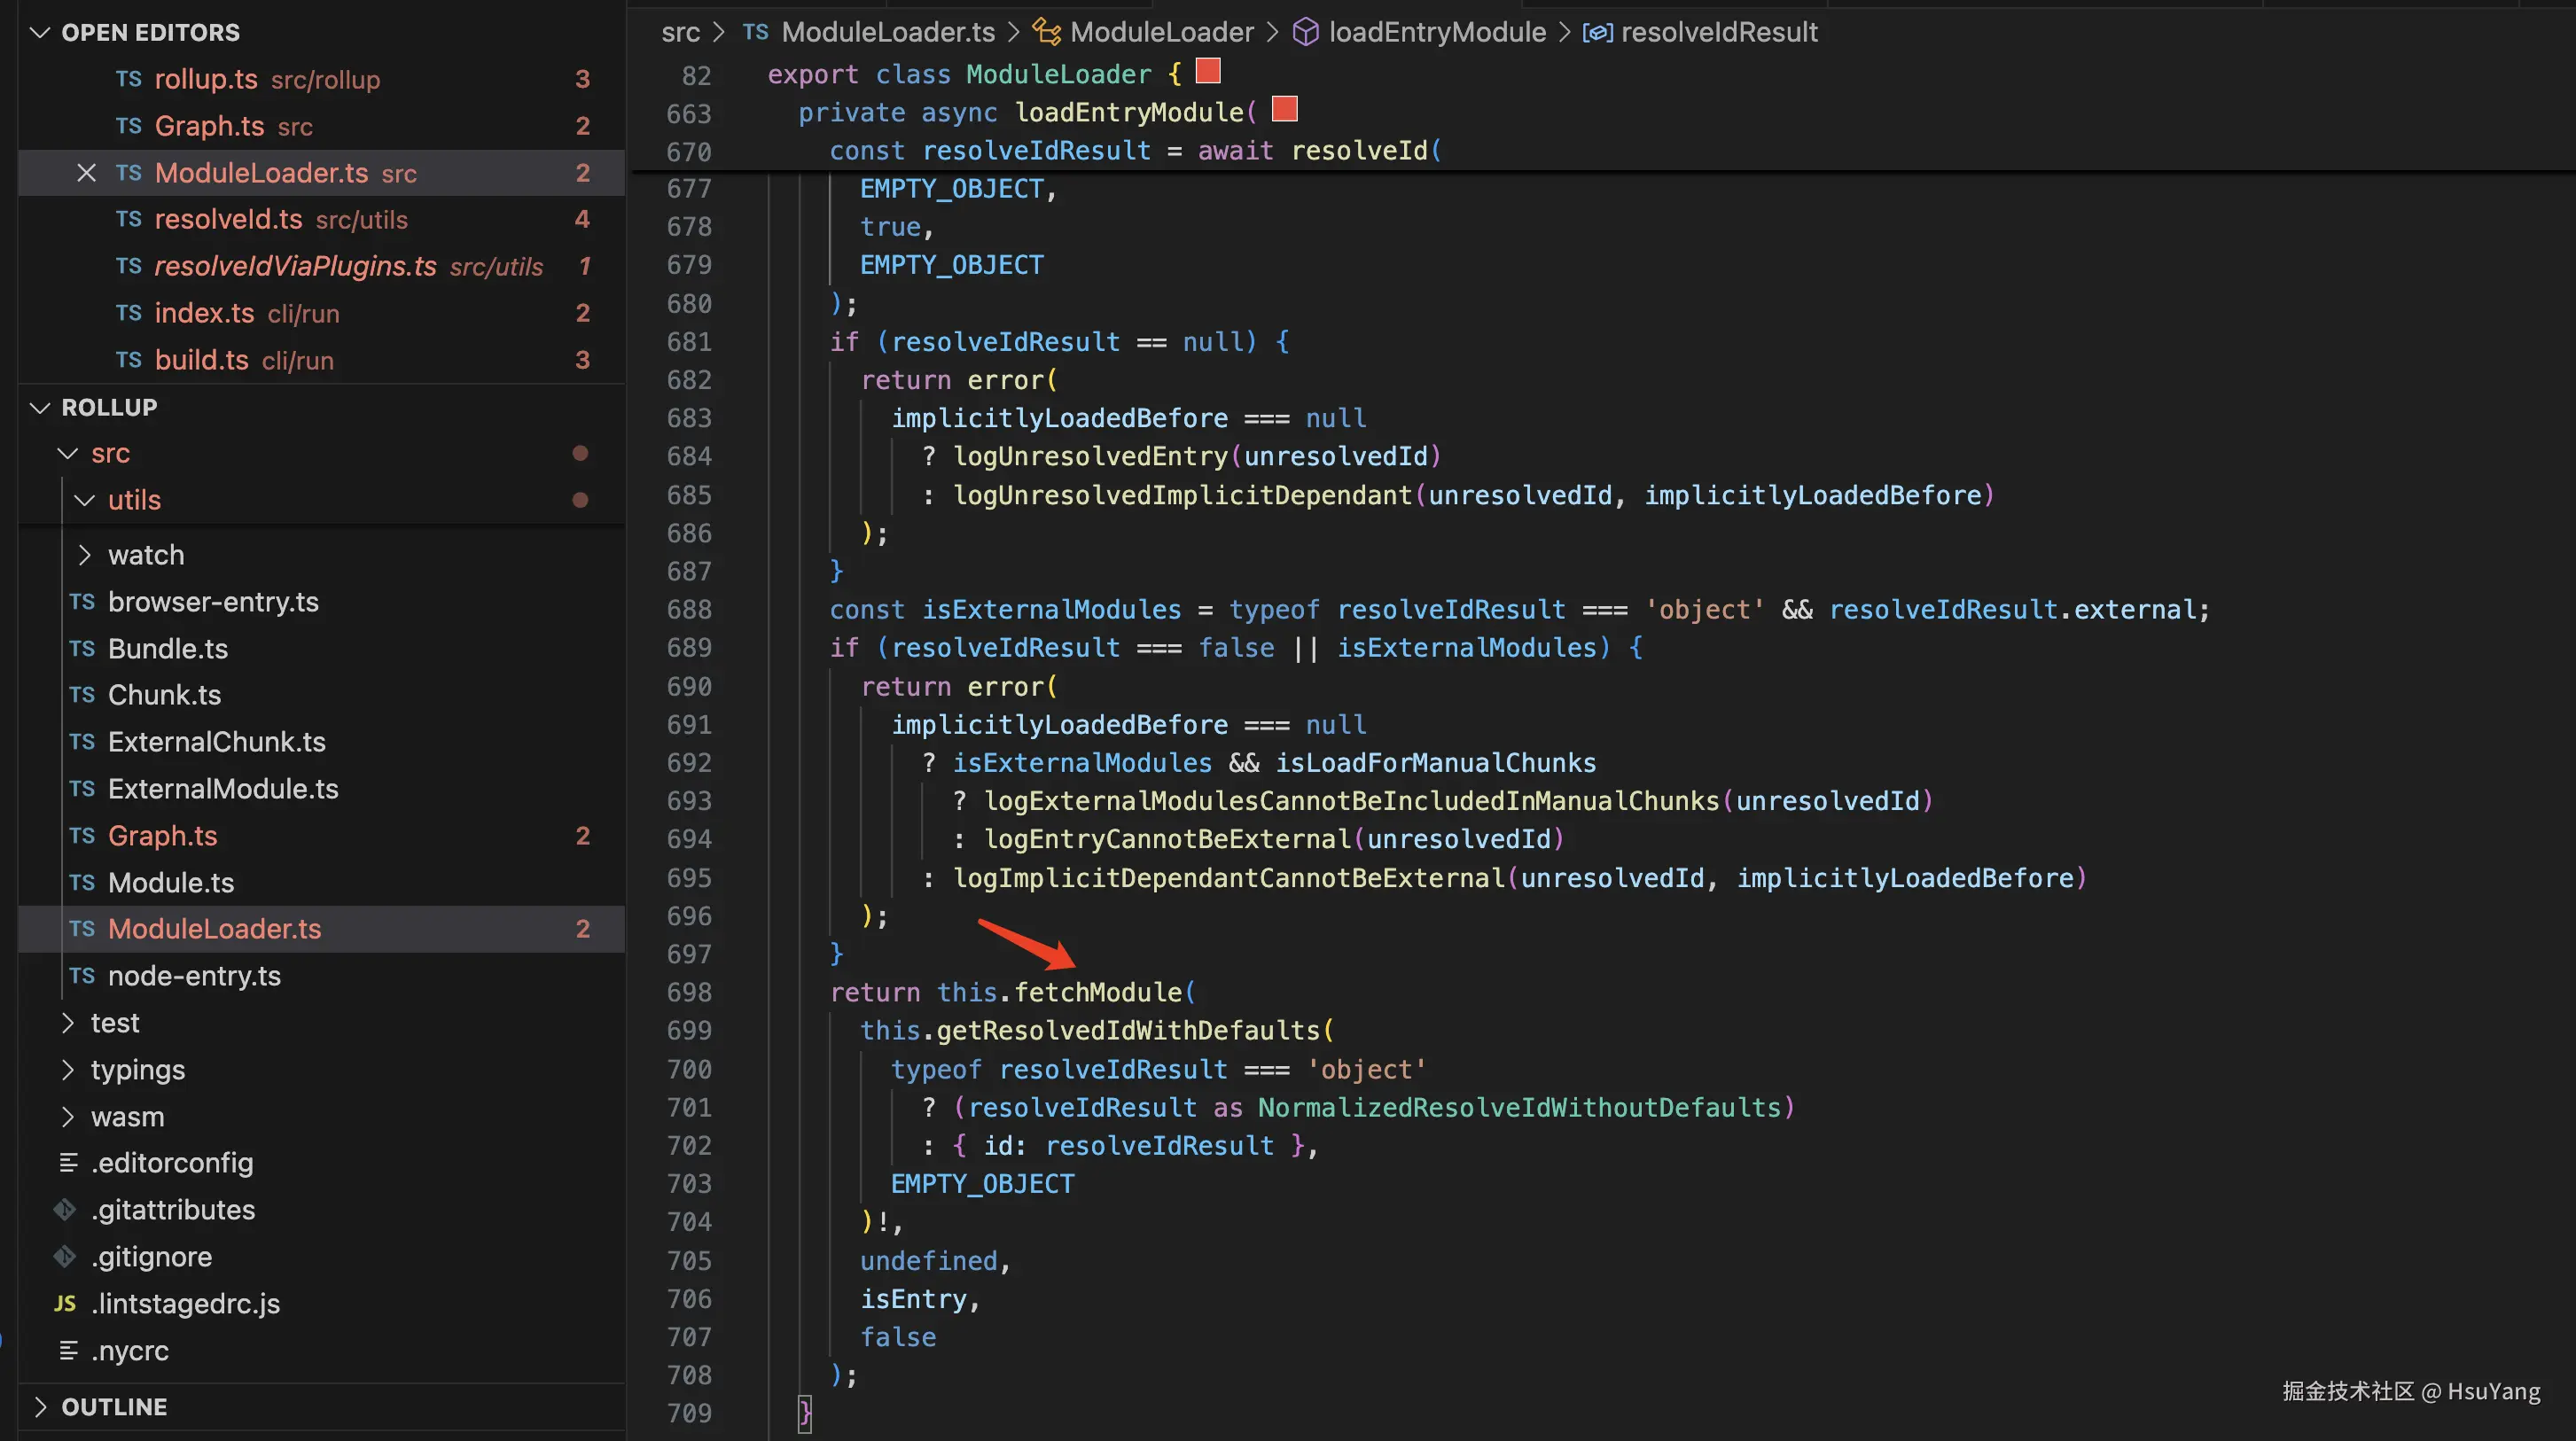The width and height of the screenshot is (2576, 1441).
Task: Open resolveIdViaPlugins.ts from open editors
Action: 295,266
